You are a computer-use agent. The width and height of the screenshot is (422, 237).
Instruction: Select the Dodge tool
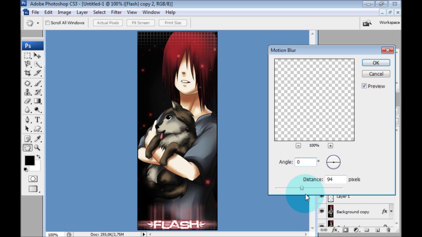pyautogui.click(x=37, y=110)
